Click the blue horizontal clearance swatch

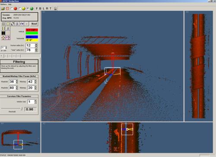tap(32, 37)
